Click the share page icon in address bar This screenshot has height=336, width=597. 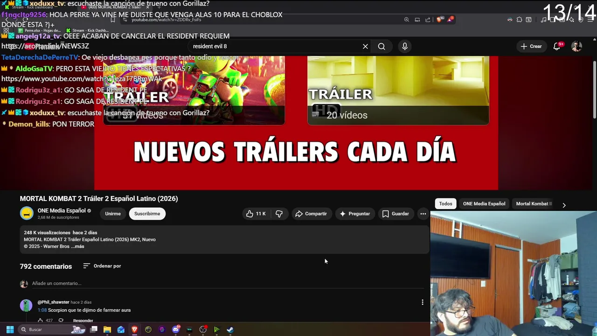(x=428, y=20)
